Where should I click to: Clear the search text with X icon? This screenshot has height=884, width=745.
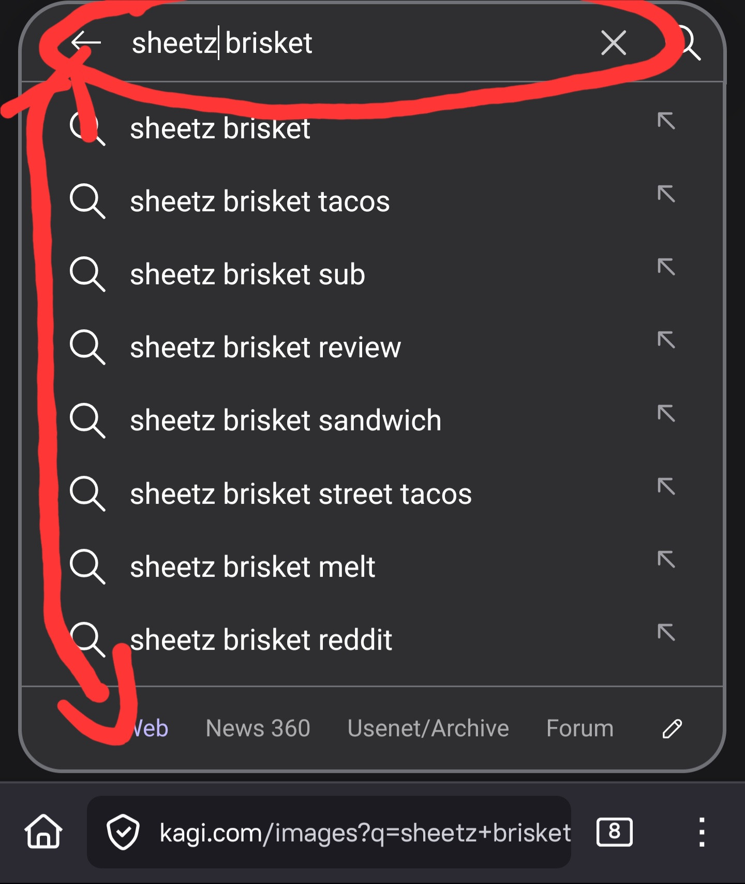614,42
